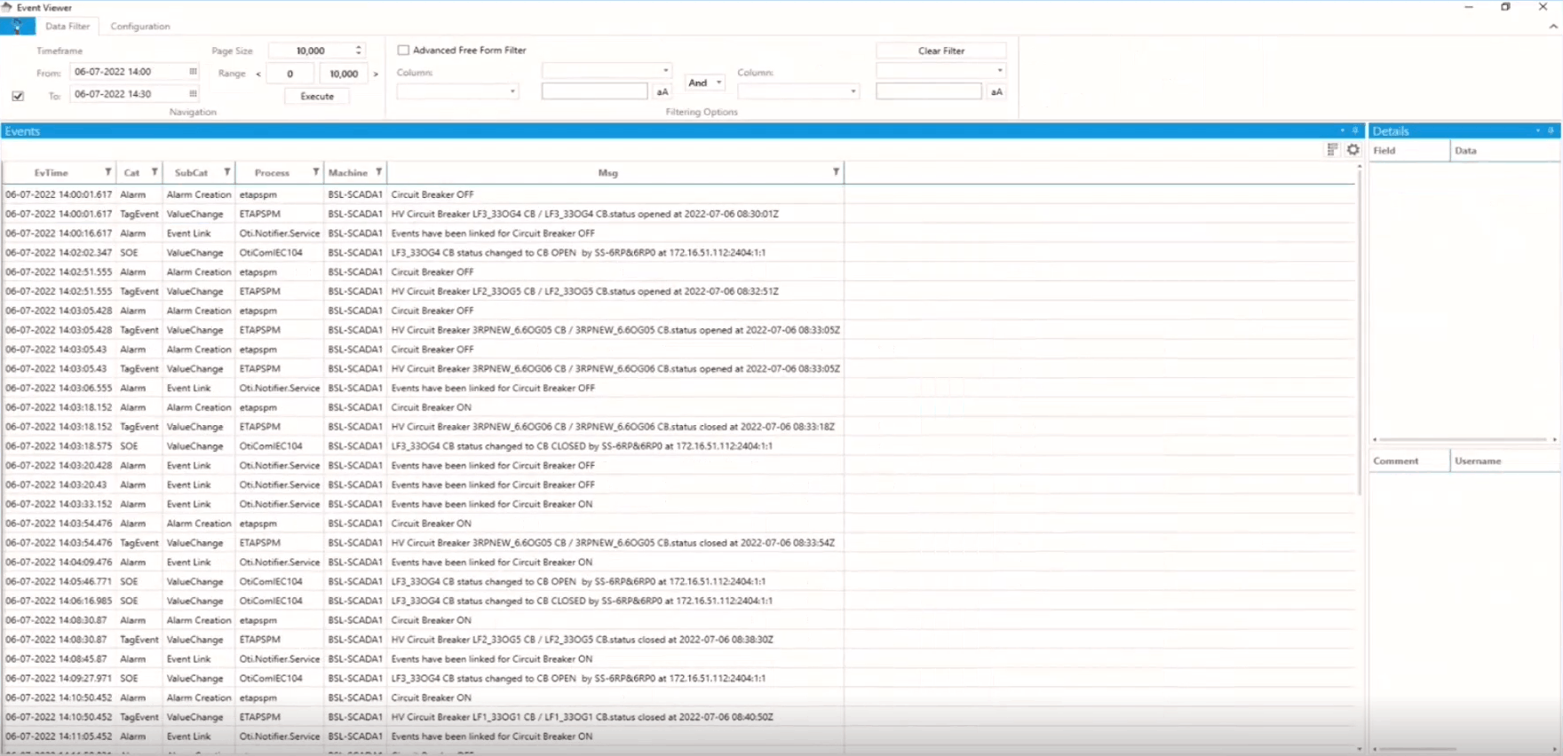
Task: Open the first filter operator dropdown
Action: click(x=607, y=70)
